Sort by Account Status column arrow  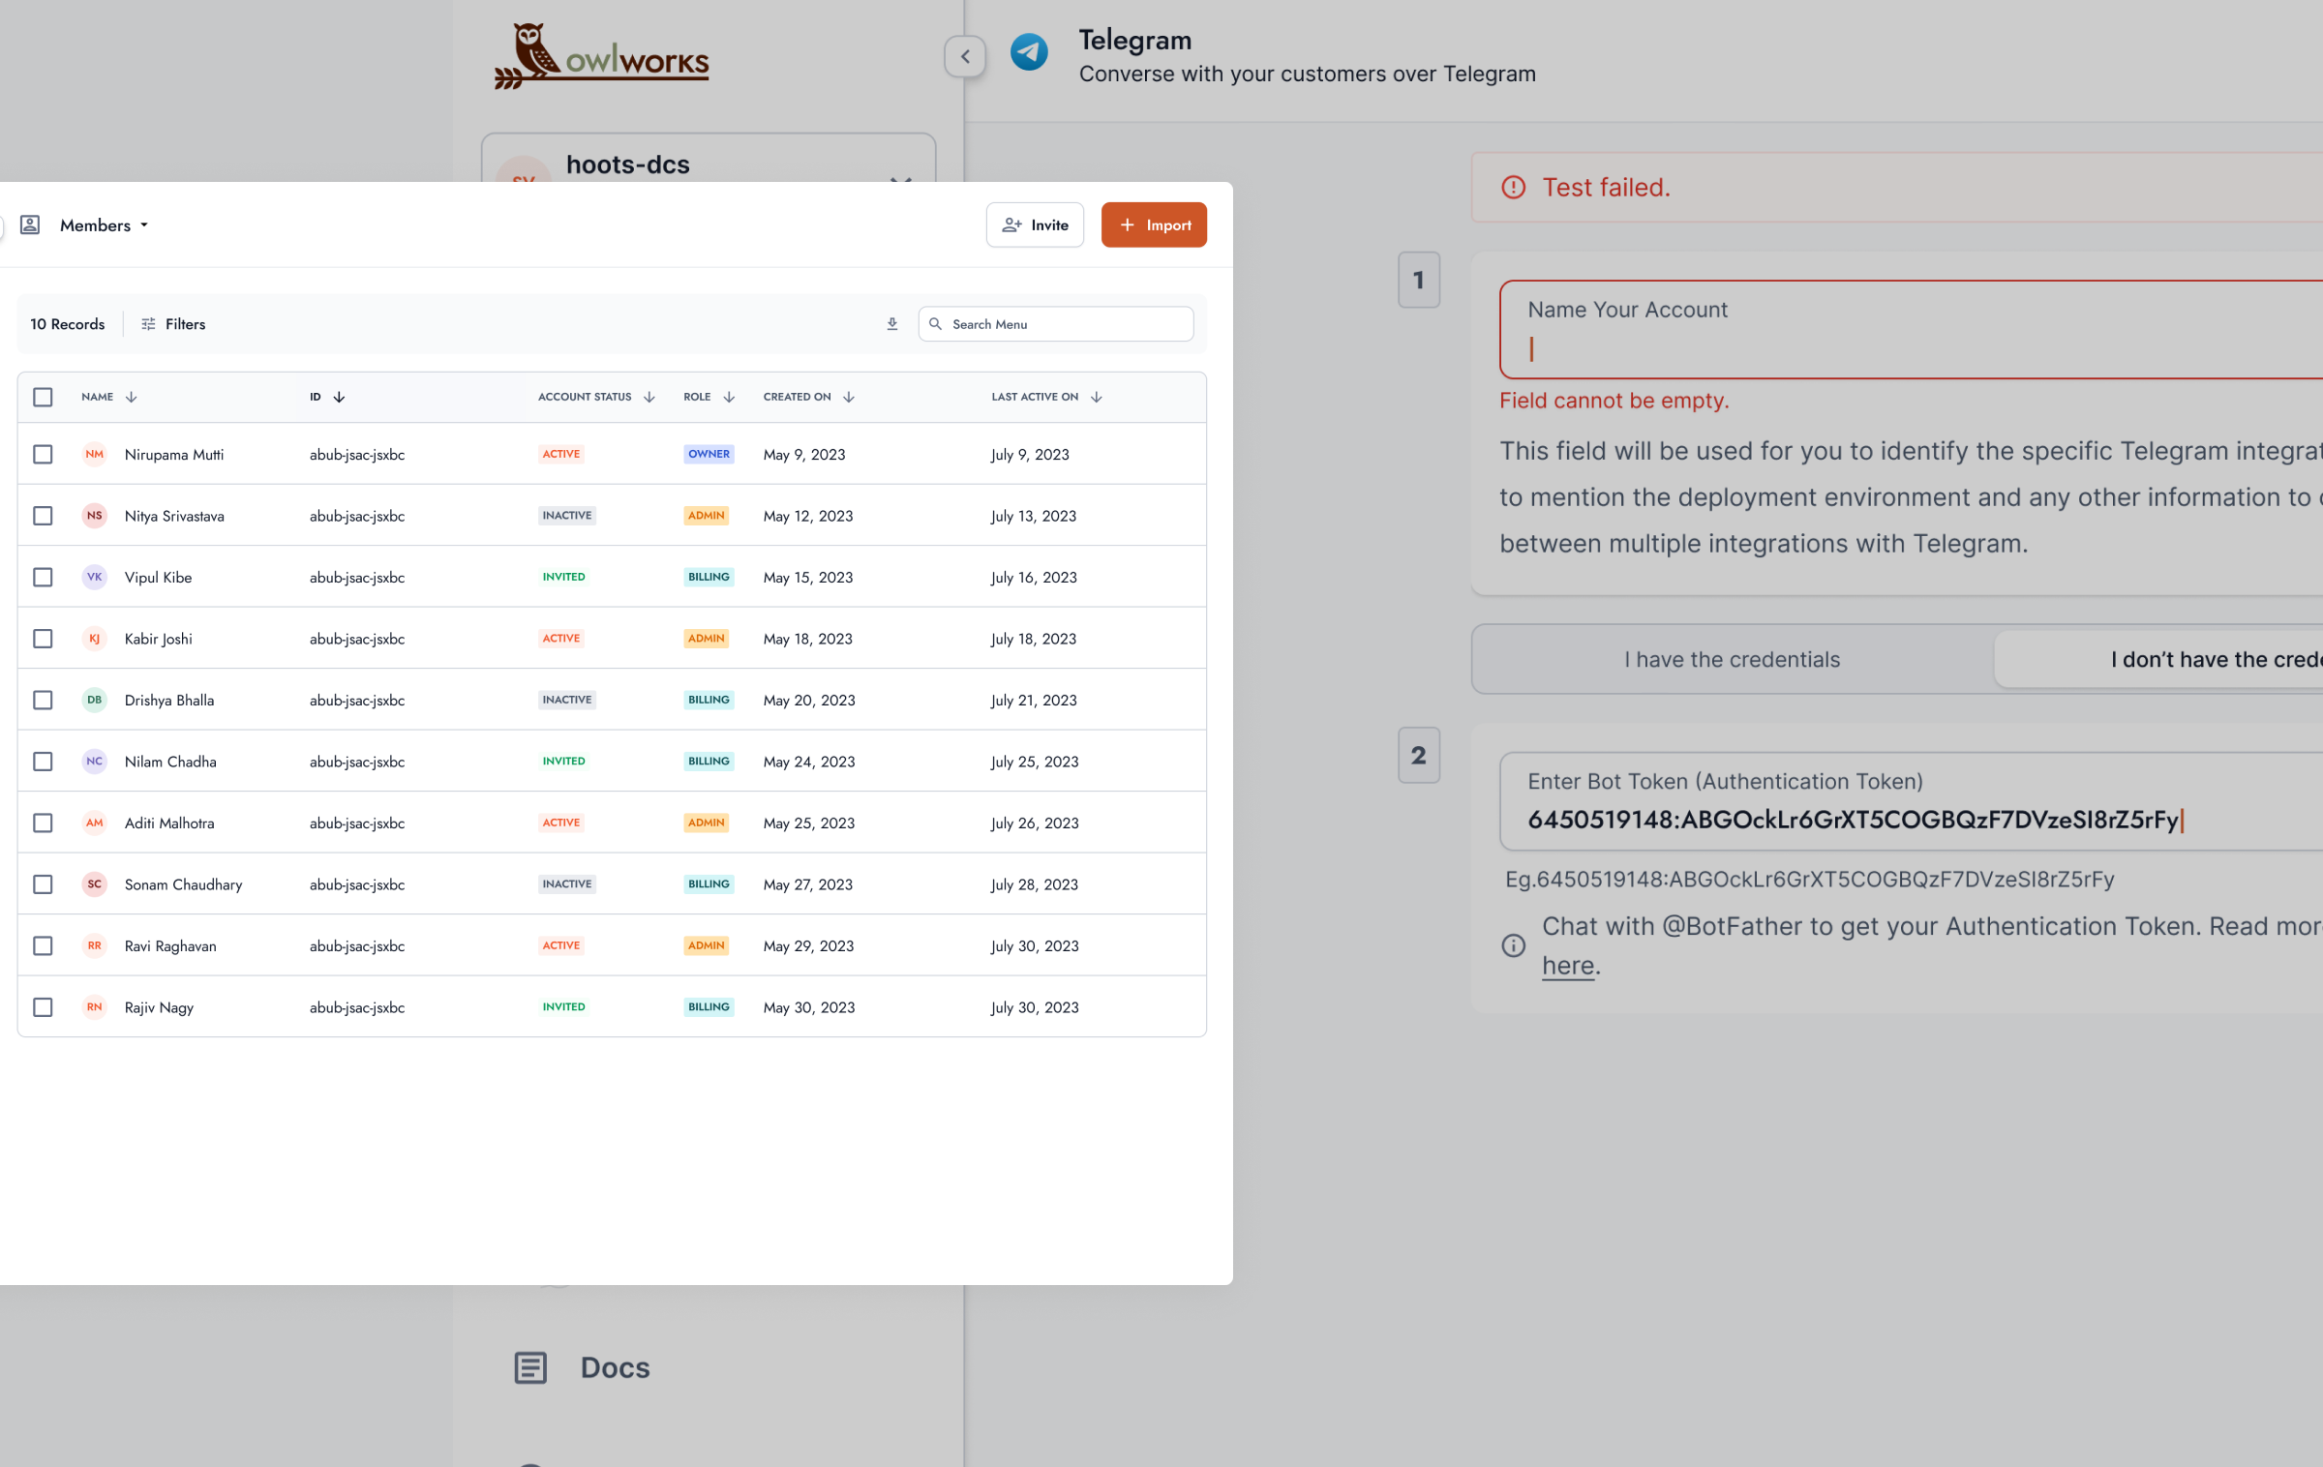(x=649, y=397)
